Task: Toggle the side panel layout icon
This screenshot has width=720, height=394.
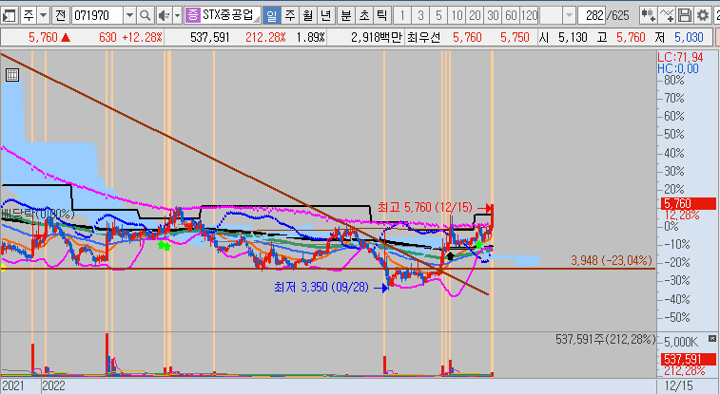Action: (x=10, y=15)
